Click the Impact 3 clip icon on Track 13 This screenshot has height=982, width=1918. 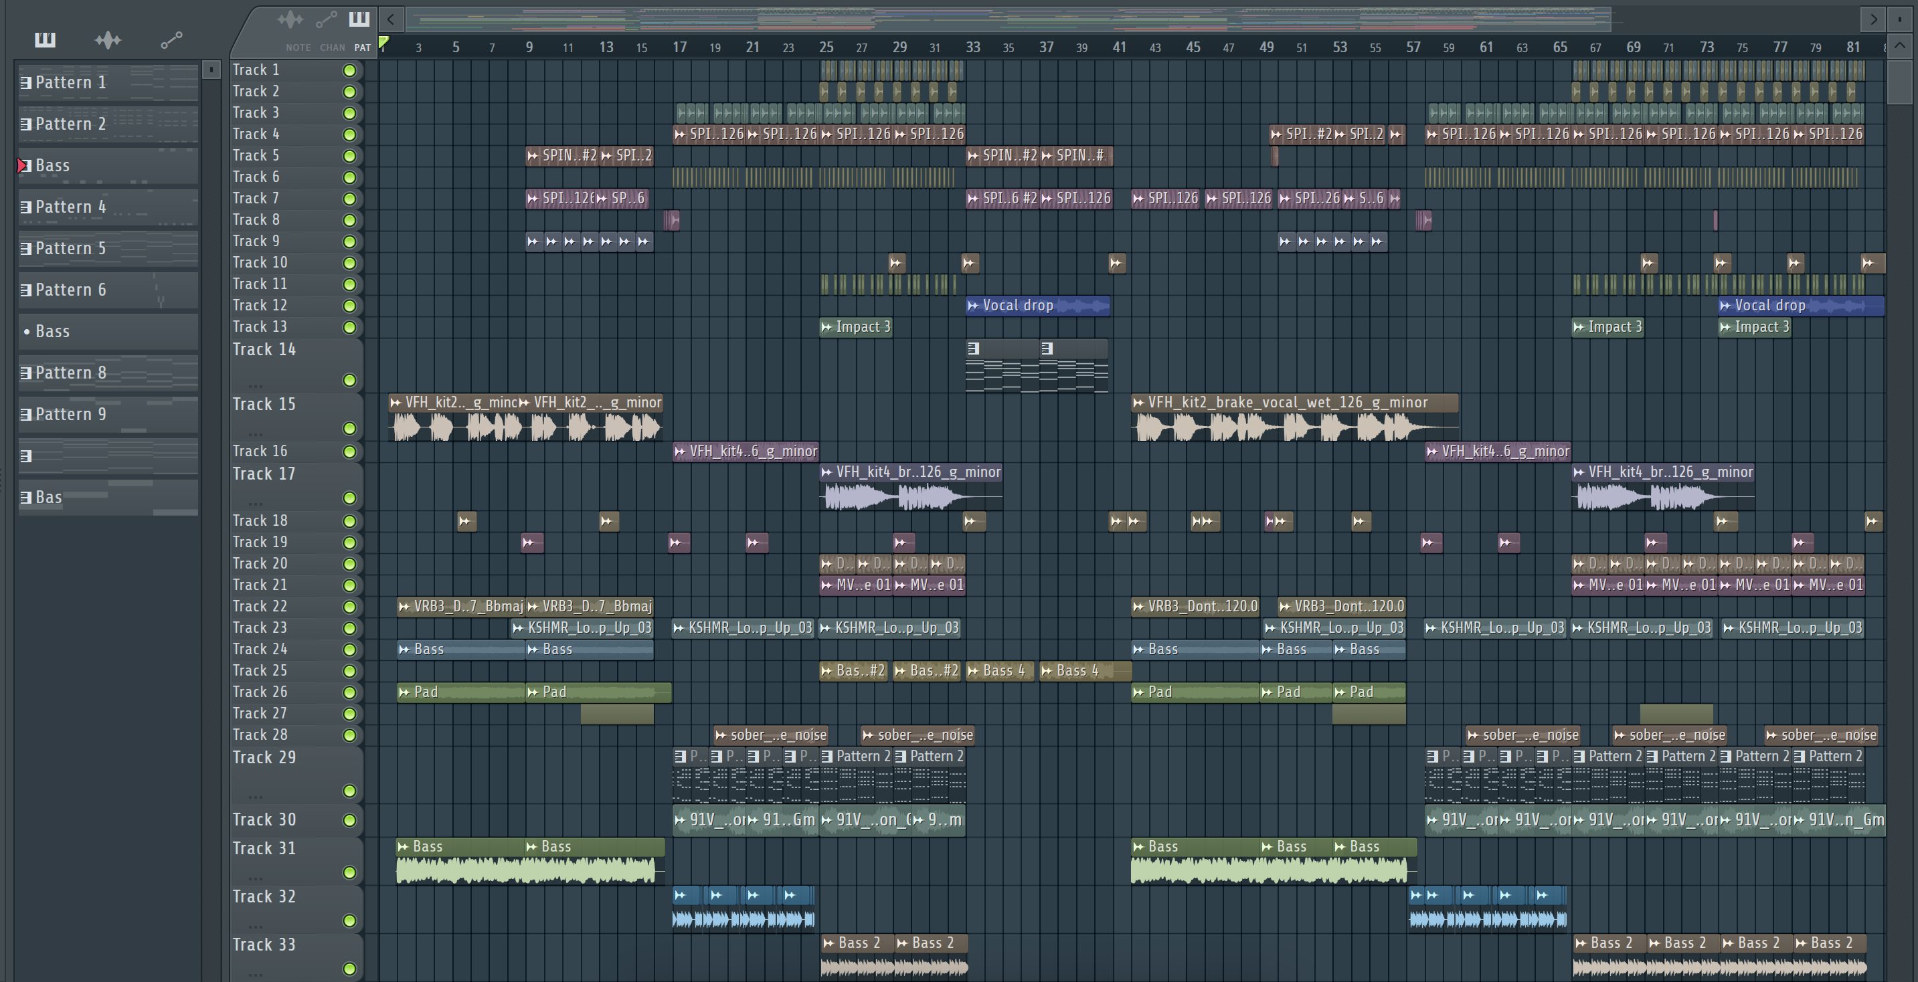pyautogui.click(x=826, y=327)
